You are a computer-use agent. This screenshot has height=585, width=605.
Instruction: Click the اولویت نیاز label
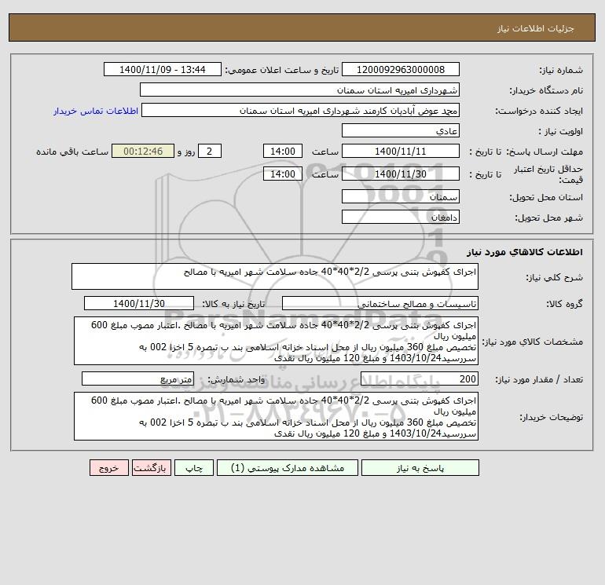(x=561, y=131)
